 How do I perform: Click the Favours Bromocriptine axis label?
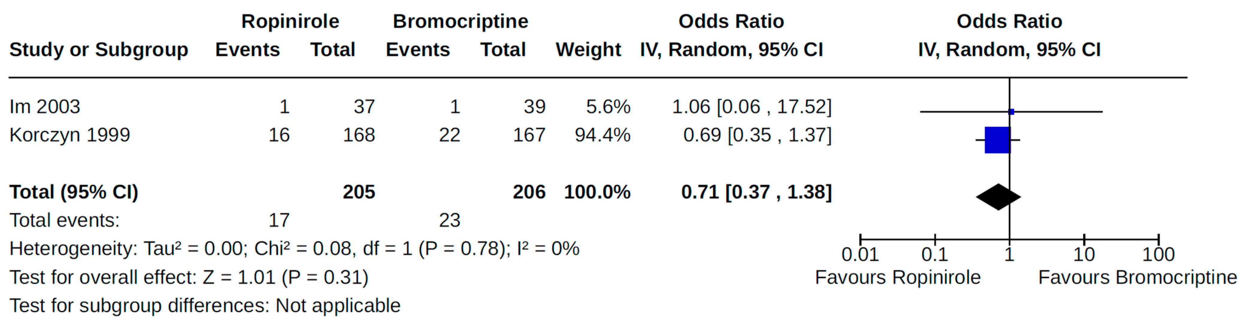click(1137, 278)
